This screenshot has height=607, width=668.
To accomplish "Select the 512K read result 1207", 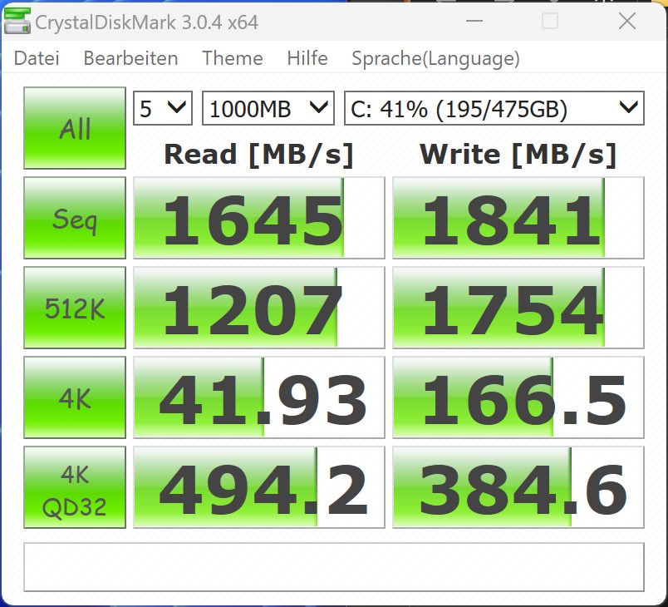I will tap(259, 308).
